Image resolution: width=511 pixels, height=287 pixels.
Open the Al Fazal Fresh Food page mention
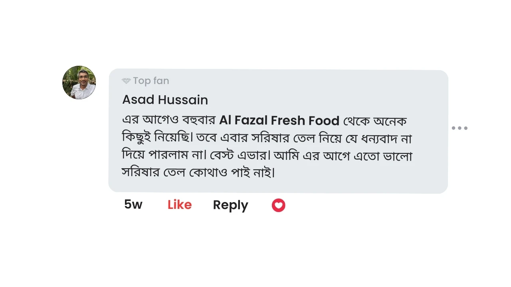click(x=279, y=120)
